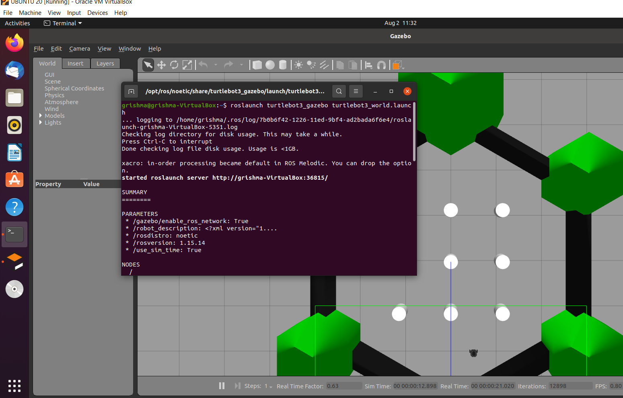Click the Sim Time value field
623x398 pixels.
[415, 386]
